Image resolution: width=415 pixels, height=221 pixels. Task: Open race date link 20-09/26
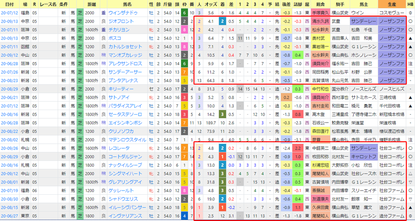(9, 148)
